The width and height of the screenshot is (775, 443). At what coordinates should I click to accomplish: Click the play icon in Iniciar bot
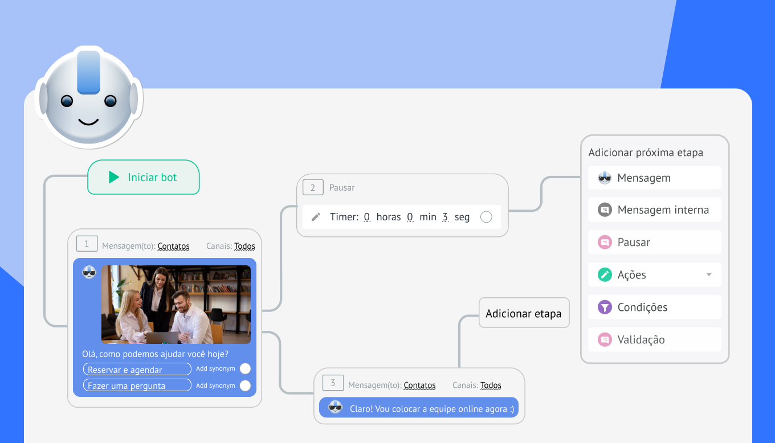click(x=114, y=177)
